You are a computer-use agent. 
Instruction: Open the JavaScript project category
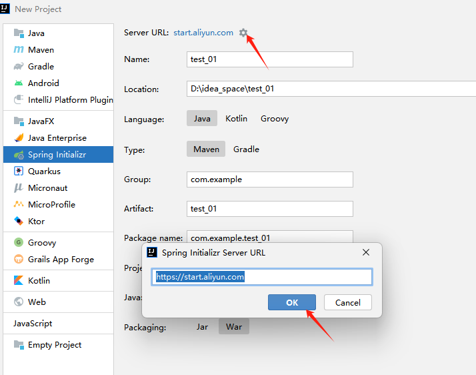tap(33, 324)
